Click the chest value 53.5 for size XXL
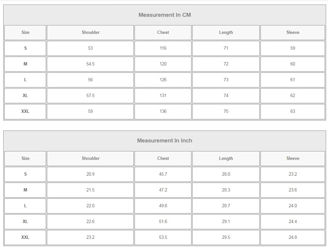This screenshot has height=250, width=330. pos(163,237)
